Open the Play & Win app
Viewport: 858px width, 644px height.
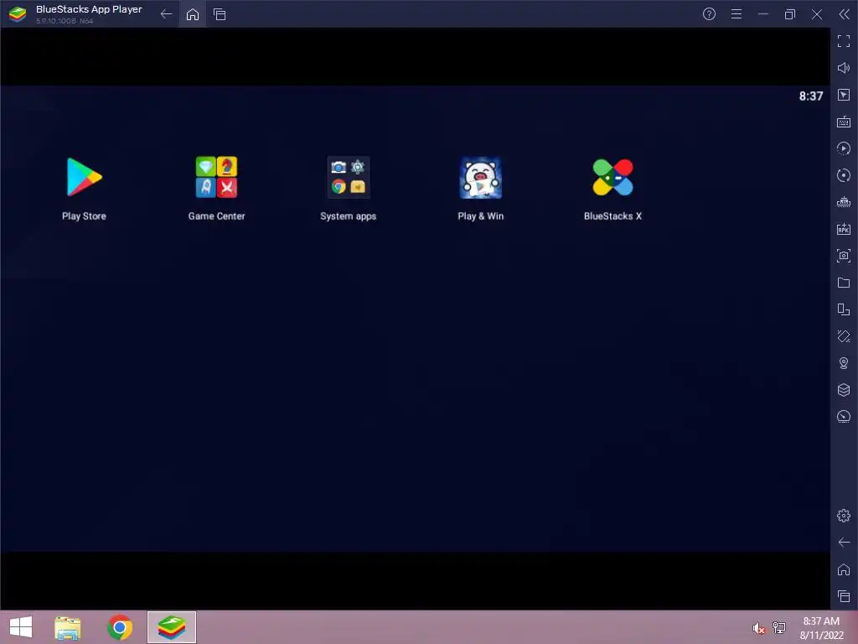(x=480, y=178)
